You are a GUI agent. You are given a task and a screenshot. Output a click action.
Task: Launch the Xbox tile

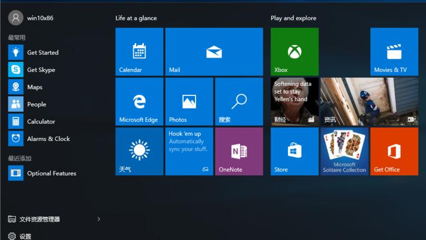coord(295,52)
